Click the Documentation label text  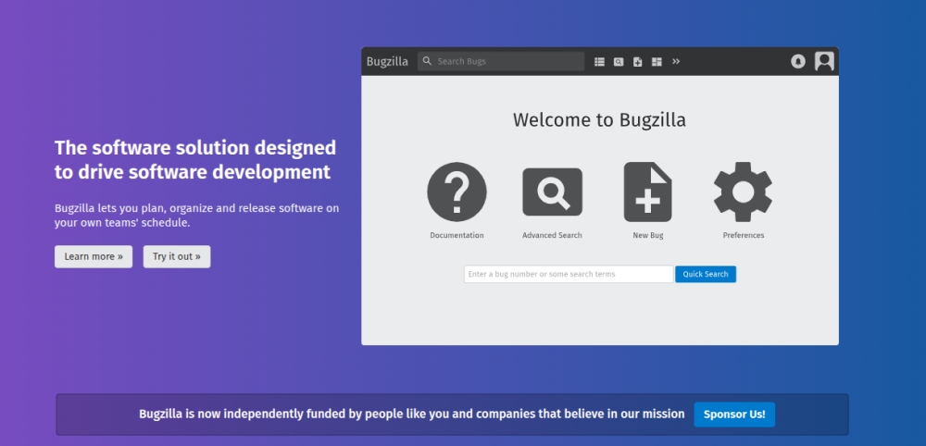[x=457, y=235]
